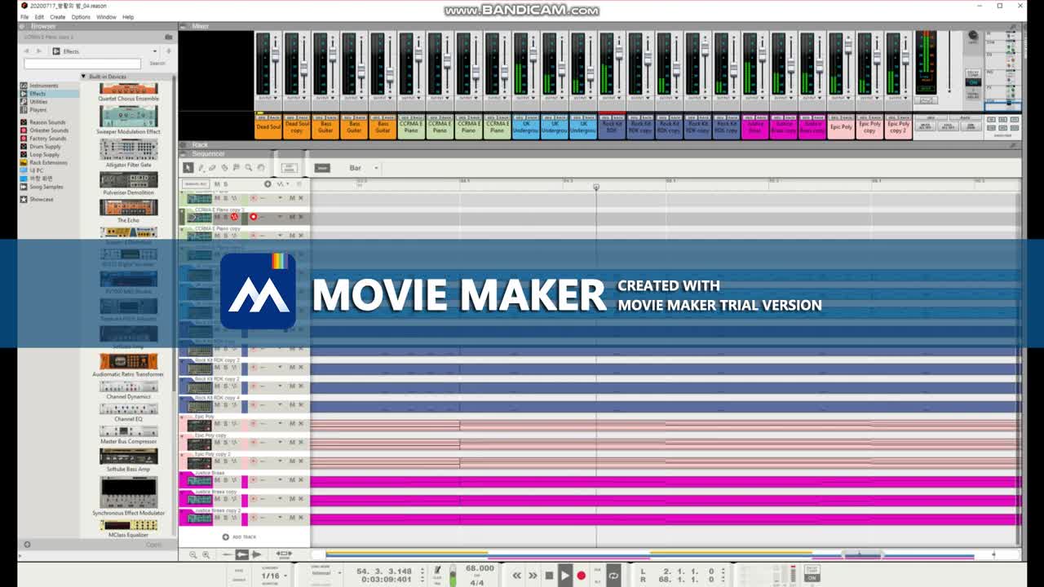The height and width of the screenshot is (587, 1044).
Task: Click the Dead Soul mixer channel label
Action: (x=268, y=127)
